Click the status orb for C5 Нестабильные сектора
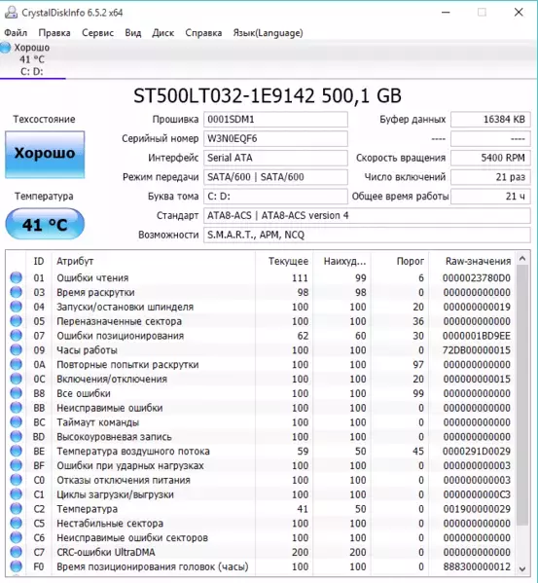This screenshot has width=538, height=583. point(16,523)
